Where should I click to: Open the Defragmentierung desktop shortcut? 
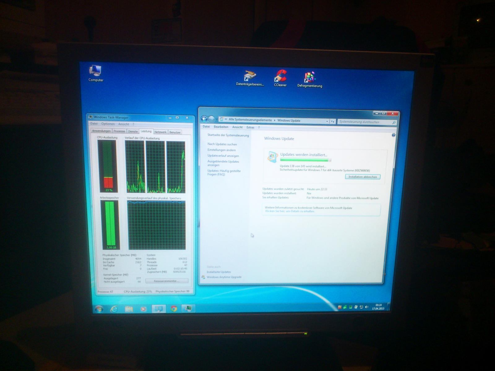pyautogui.click(x=310, y=79)
